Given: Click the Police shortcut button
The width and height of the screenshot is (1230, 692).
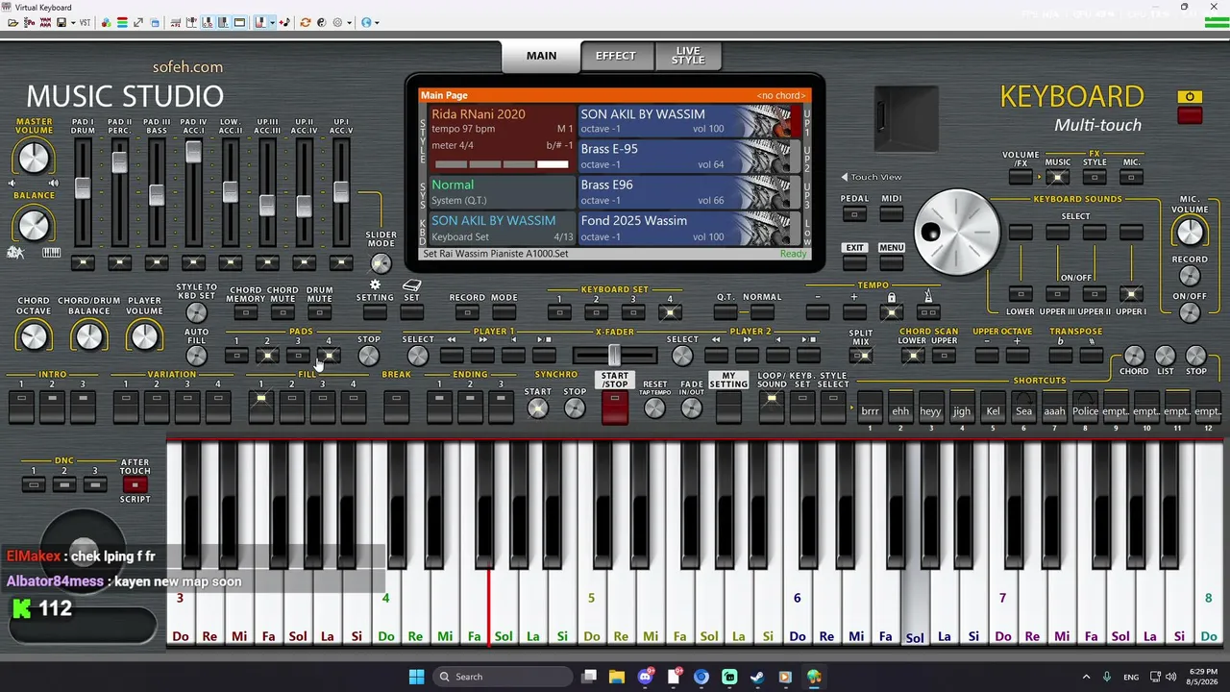Looking at the screenshot, I should 1085,408.
